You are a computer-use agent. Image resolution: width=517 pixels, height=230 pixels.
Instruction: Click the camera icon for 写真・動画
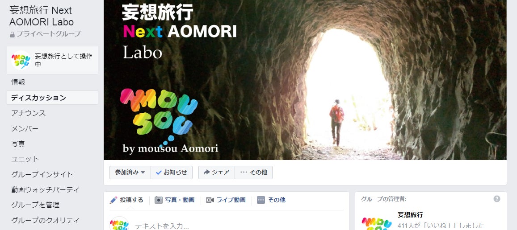pyautogui.click(x=159, y=200)
